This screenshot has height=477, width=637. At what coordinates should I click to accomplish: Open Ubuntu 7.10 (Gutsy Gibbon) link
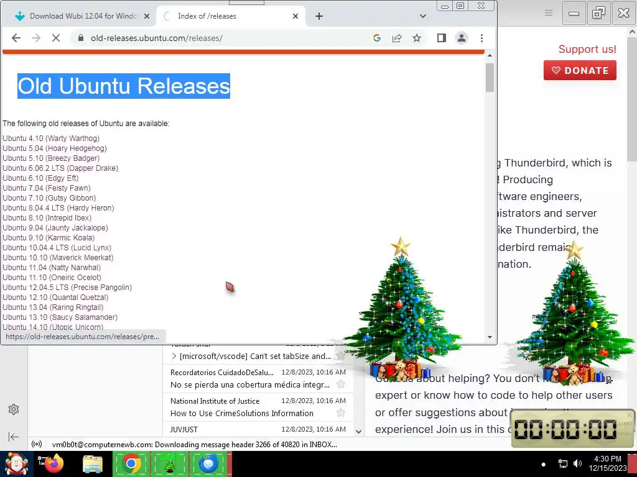50,198
